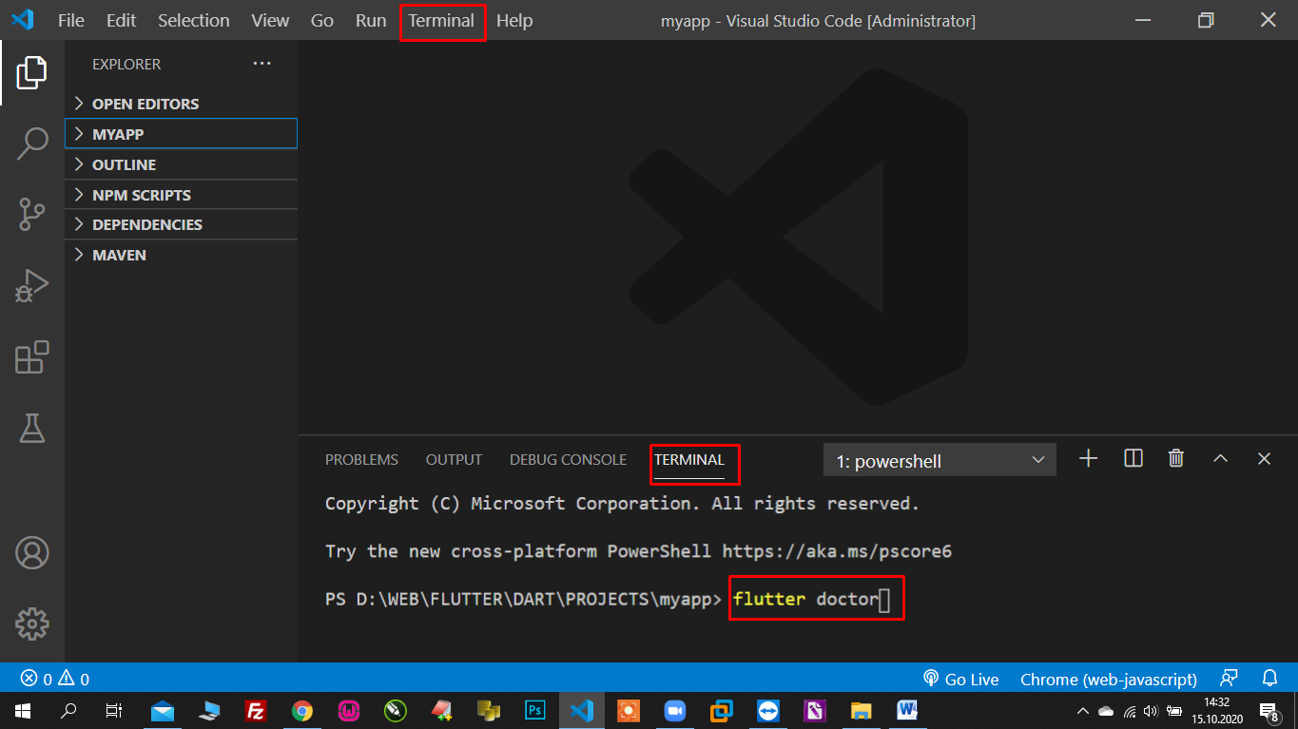1298x729 pixels.
Task: Kill terminal using trash icon
Action: (x=1176, y=459)
